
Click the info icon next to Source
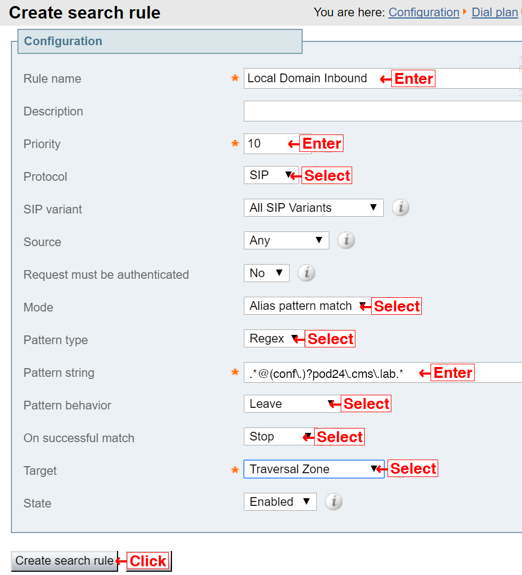coord(346,241)
